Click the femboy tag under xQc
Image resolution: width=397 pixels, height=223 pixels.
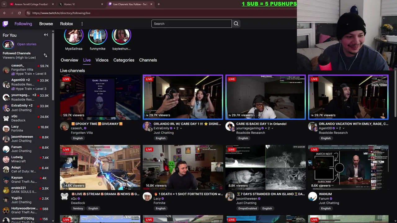pos(78,208)
